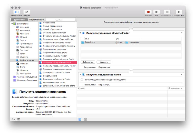Select the Подключить к серверам action
195x135 pixels.
point(58,49)
